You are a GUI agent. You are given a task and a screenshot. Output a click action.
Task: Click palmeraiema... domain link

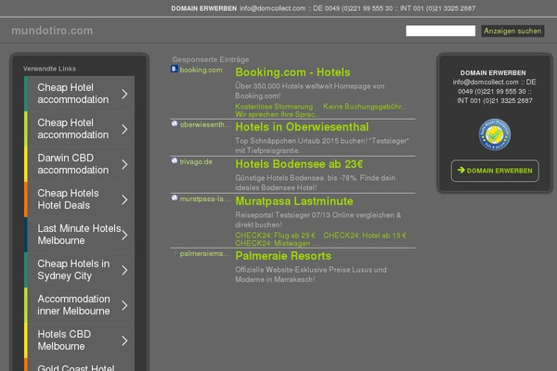[x=204, y=253]
